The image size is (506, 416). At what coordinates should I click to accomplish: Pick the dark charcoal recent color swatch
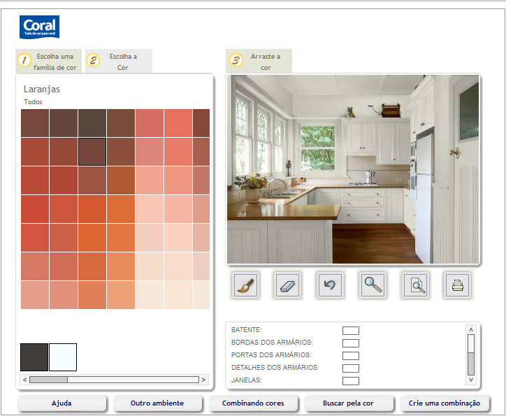coord(34,357)
